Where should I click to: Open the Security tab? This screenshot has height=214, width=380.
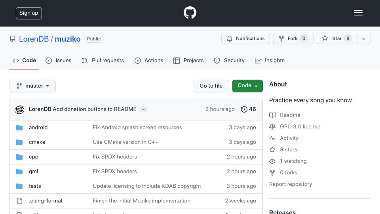pos(229,60)
